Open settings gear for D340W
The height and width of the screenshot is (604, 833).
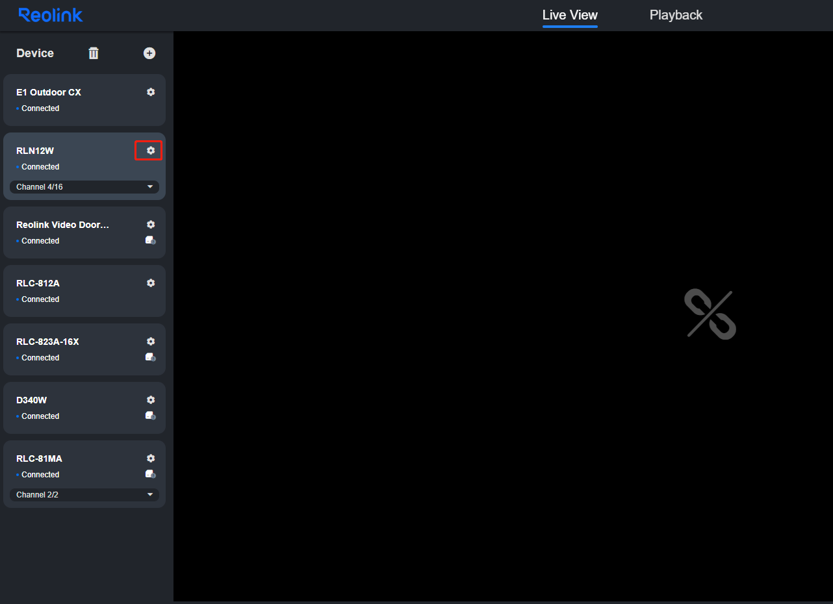151,400
